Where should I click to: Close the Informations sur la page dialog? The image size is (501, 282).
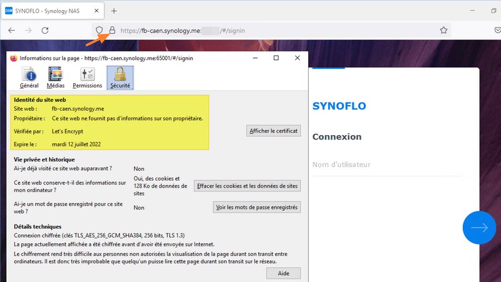point(297,58)
